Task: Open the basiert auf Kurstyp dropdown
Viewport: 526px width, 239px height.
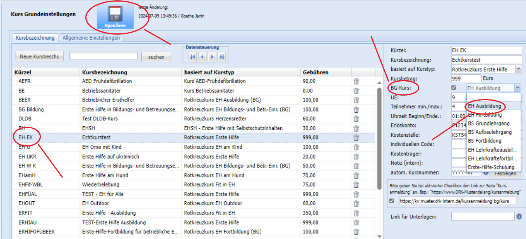Action: 518,69
